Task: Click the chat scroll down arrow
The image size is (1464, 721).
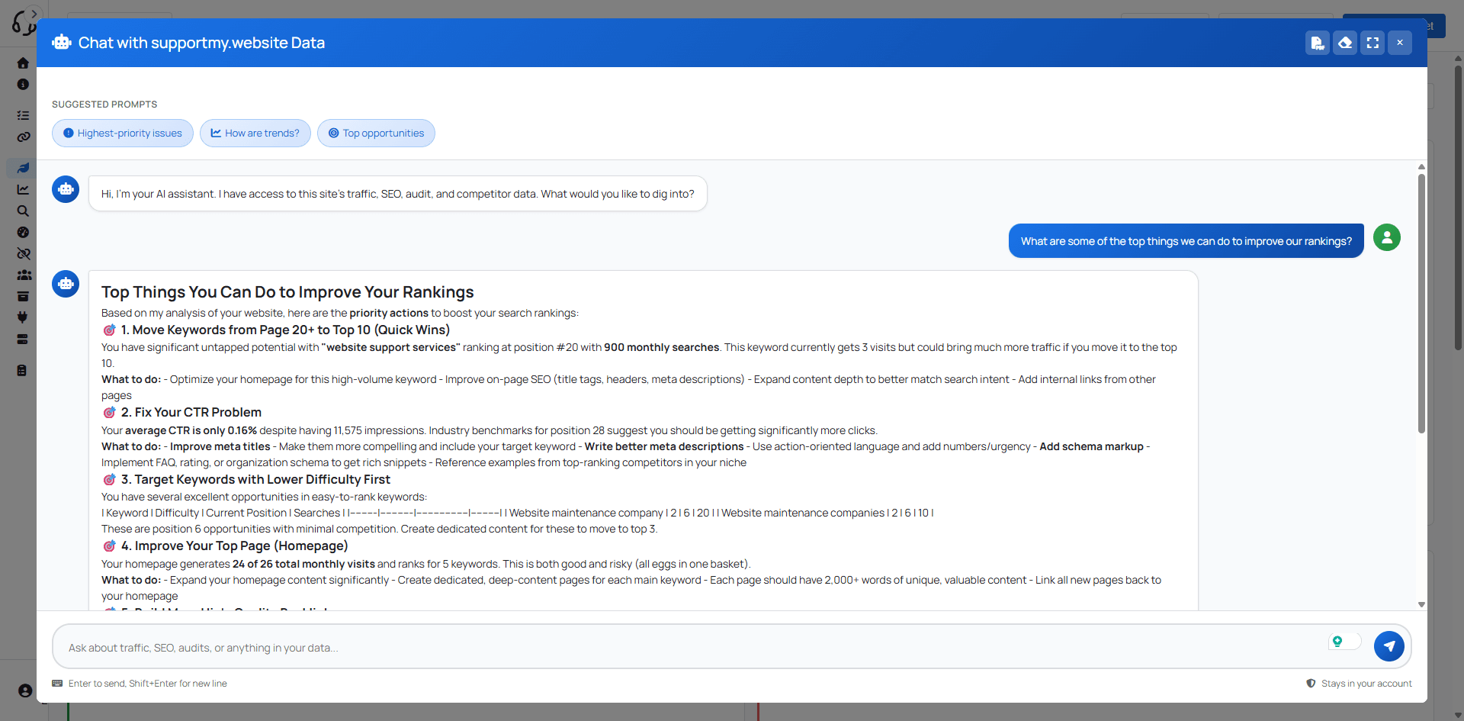Action: click(x=1421, y=604)
